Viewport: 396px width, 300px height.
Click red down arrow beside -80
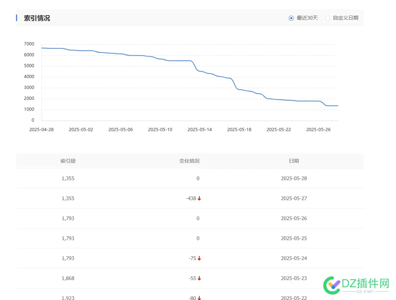coord(199,298)
